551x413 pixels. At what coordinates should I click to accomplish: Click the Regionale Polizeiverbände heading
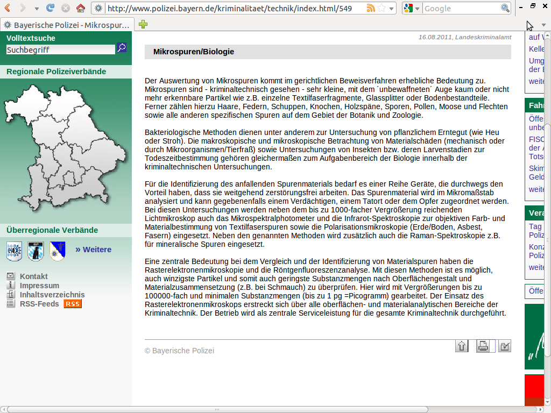pos(56,72)
